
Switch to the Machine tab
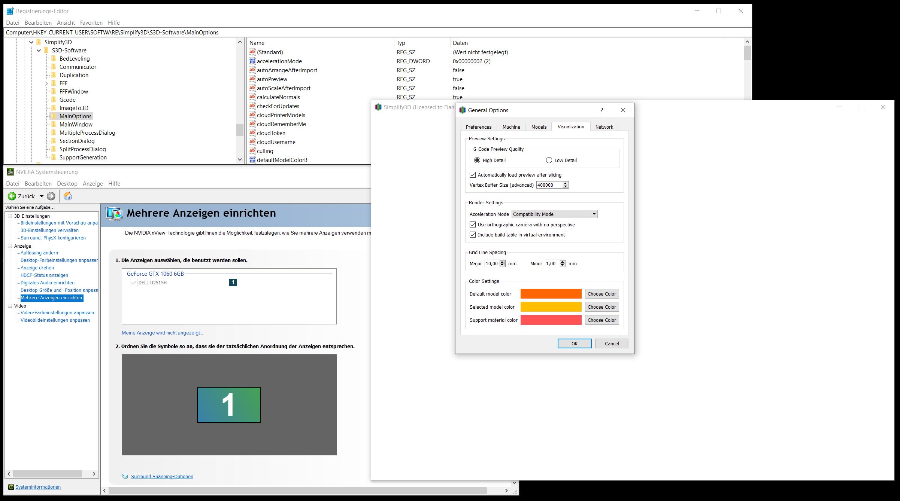511,127
